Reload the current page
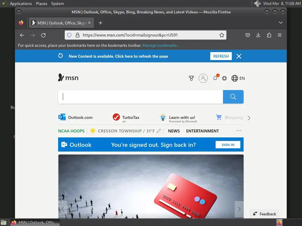The height and width of the screenshot is (226, 302). click(43, 35)
